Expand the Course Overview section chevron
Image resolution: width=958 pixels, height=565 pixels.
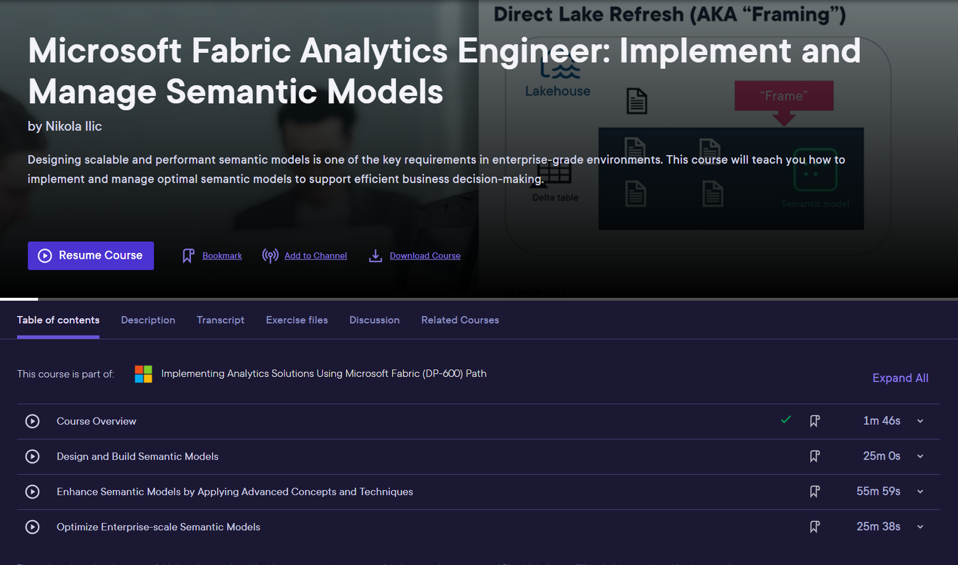tap(920, 421)
